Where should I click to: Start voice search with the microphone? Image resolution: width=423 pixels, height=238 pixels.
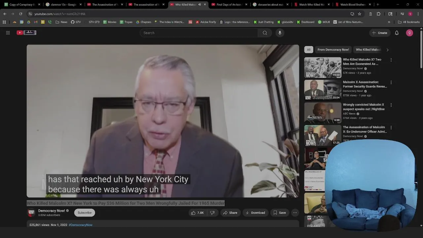pyautogui.click(x=280, y=33)
